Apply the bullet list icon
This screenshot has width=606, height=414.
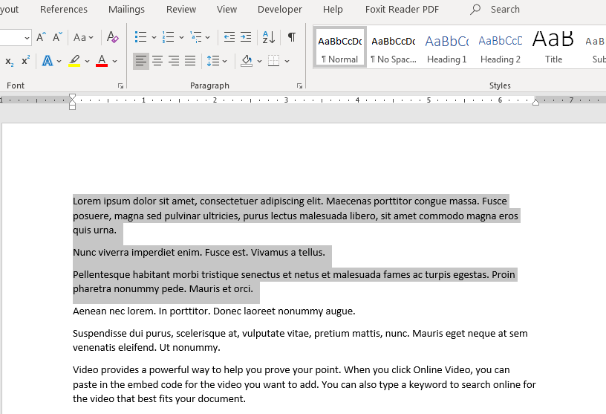pos(141,37)
